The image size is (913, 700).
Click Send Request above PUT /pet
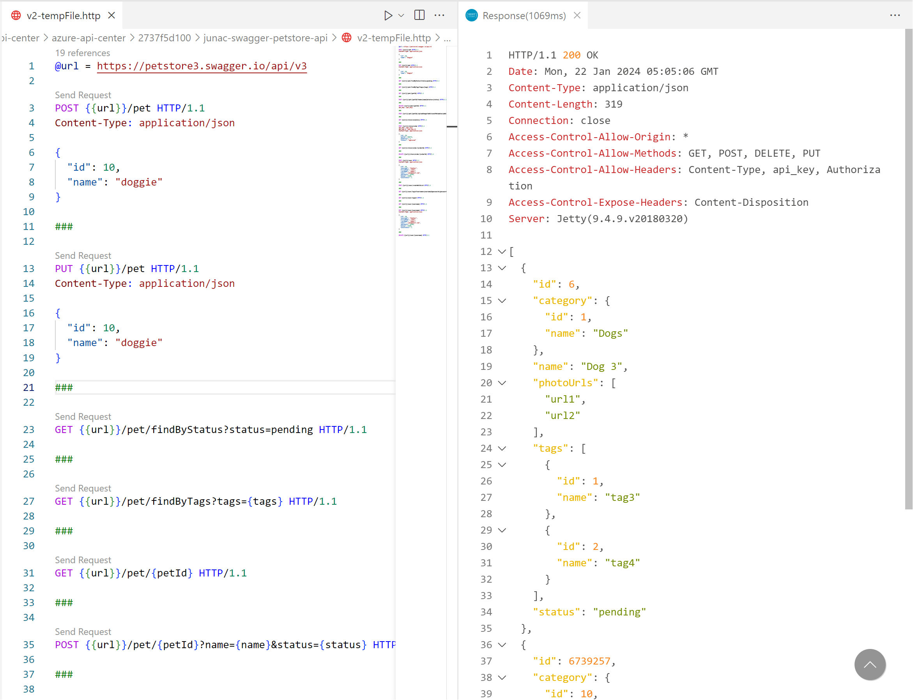pos(83,255)
